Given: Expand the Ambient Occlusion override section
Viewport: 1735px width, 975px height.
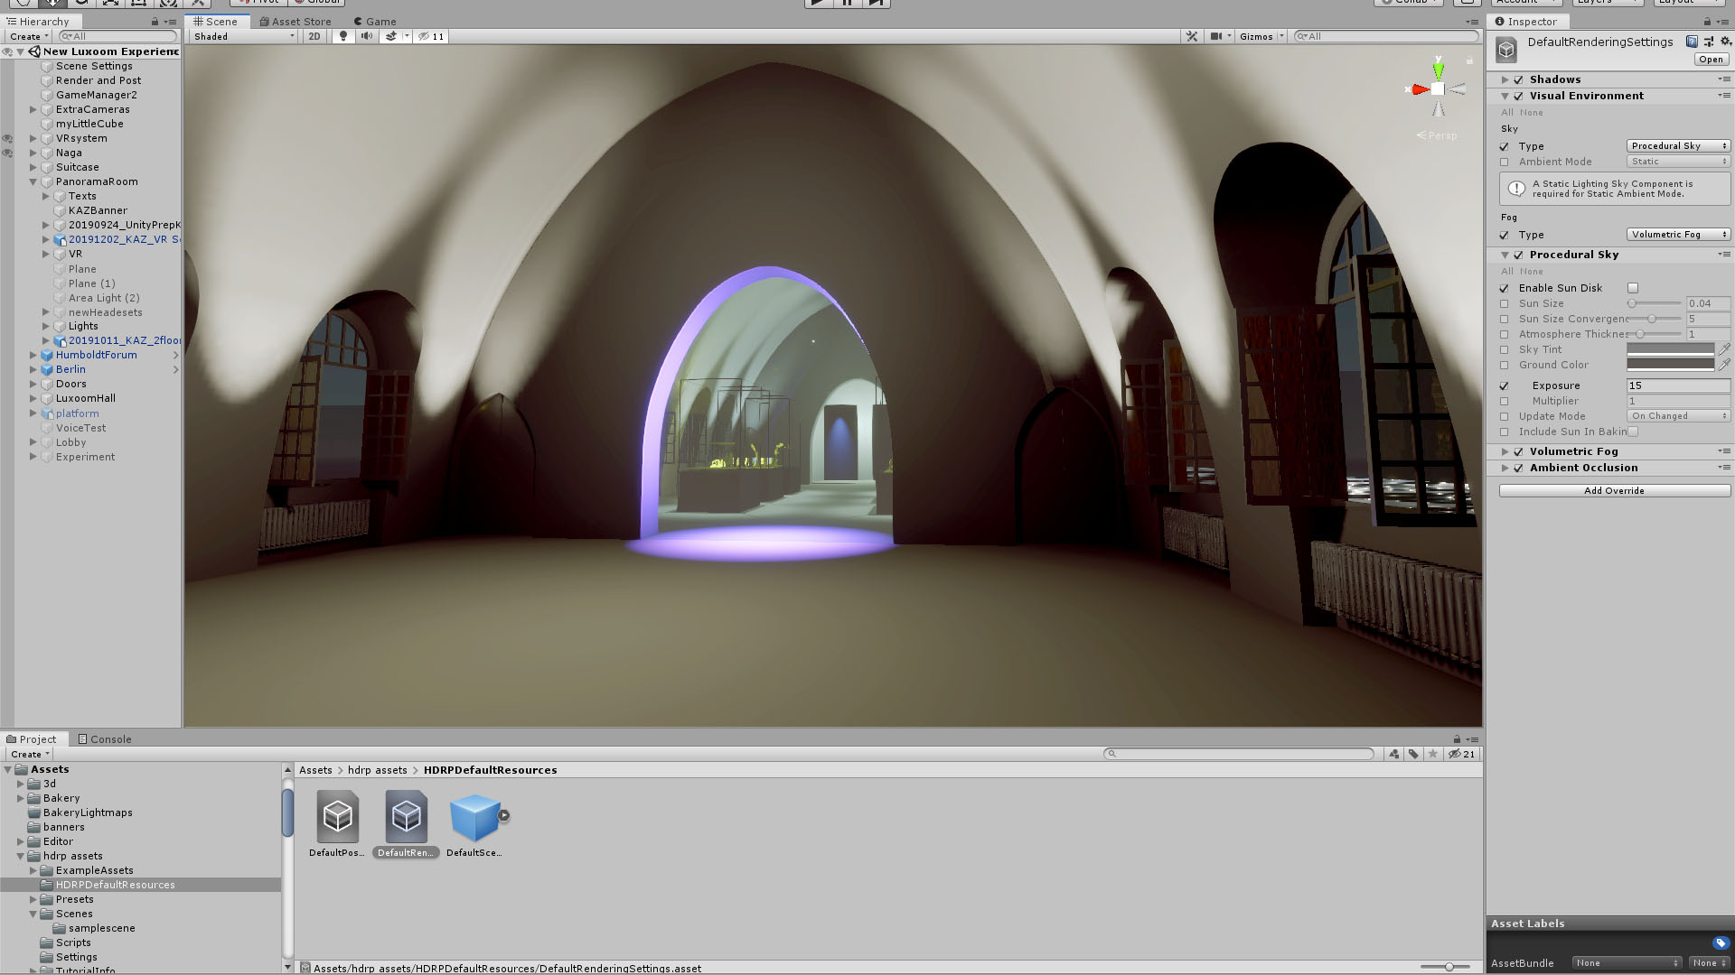Looking at the screenshot, I should click(x=1505, y=468).
